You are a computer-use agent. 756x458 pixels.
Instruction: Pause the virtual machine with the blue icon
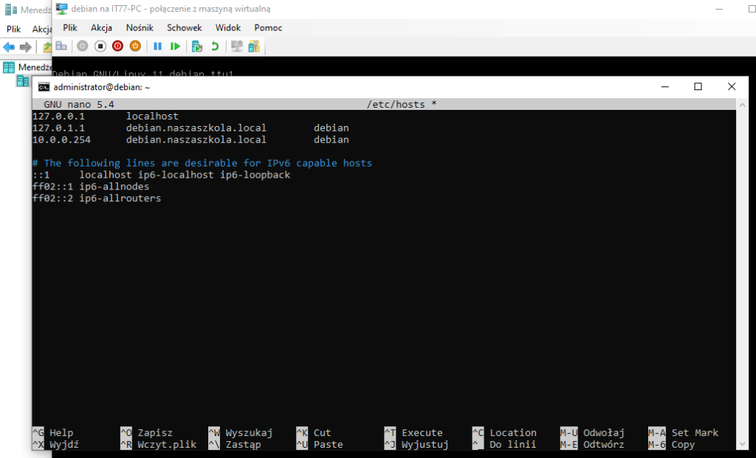[157, 46]
